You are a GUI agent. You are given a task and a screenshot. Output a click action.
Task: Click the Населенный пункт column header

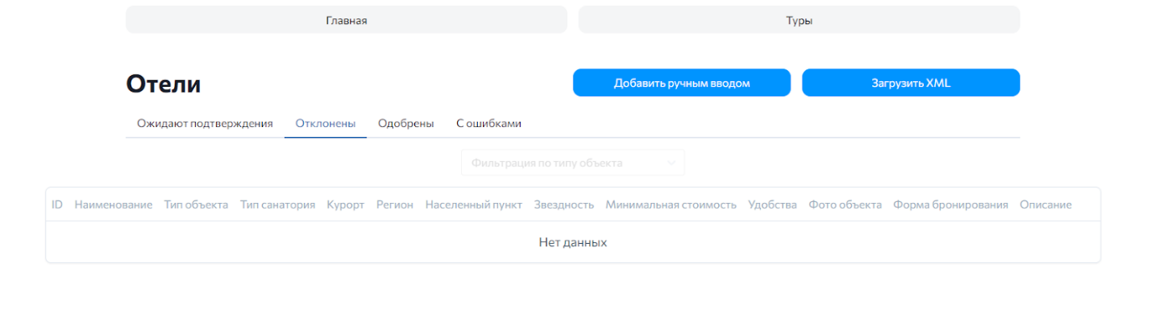click(474, 205)
